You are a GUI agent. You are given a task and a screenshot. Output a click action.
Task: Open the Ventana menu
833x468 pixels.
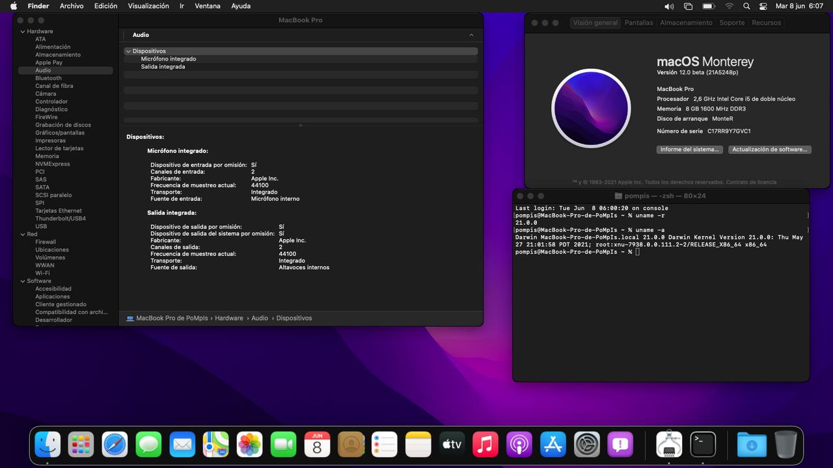click(208, 6)
